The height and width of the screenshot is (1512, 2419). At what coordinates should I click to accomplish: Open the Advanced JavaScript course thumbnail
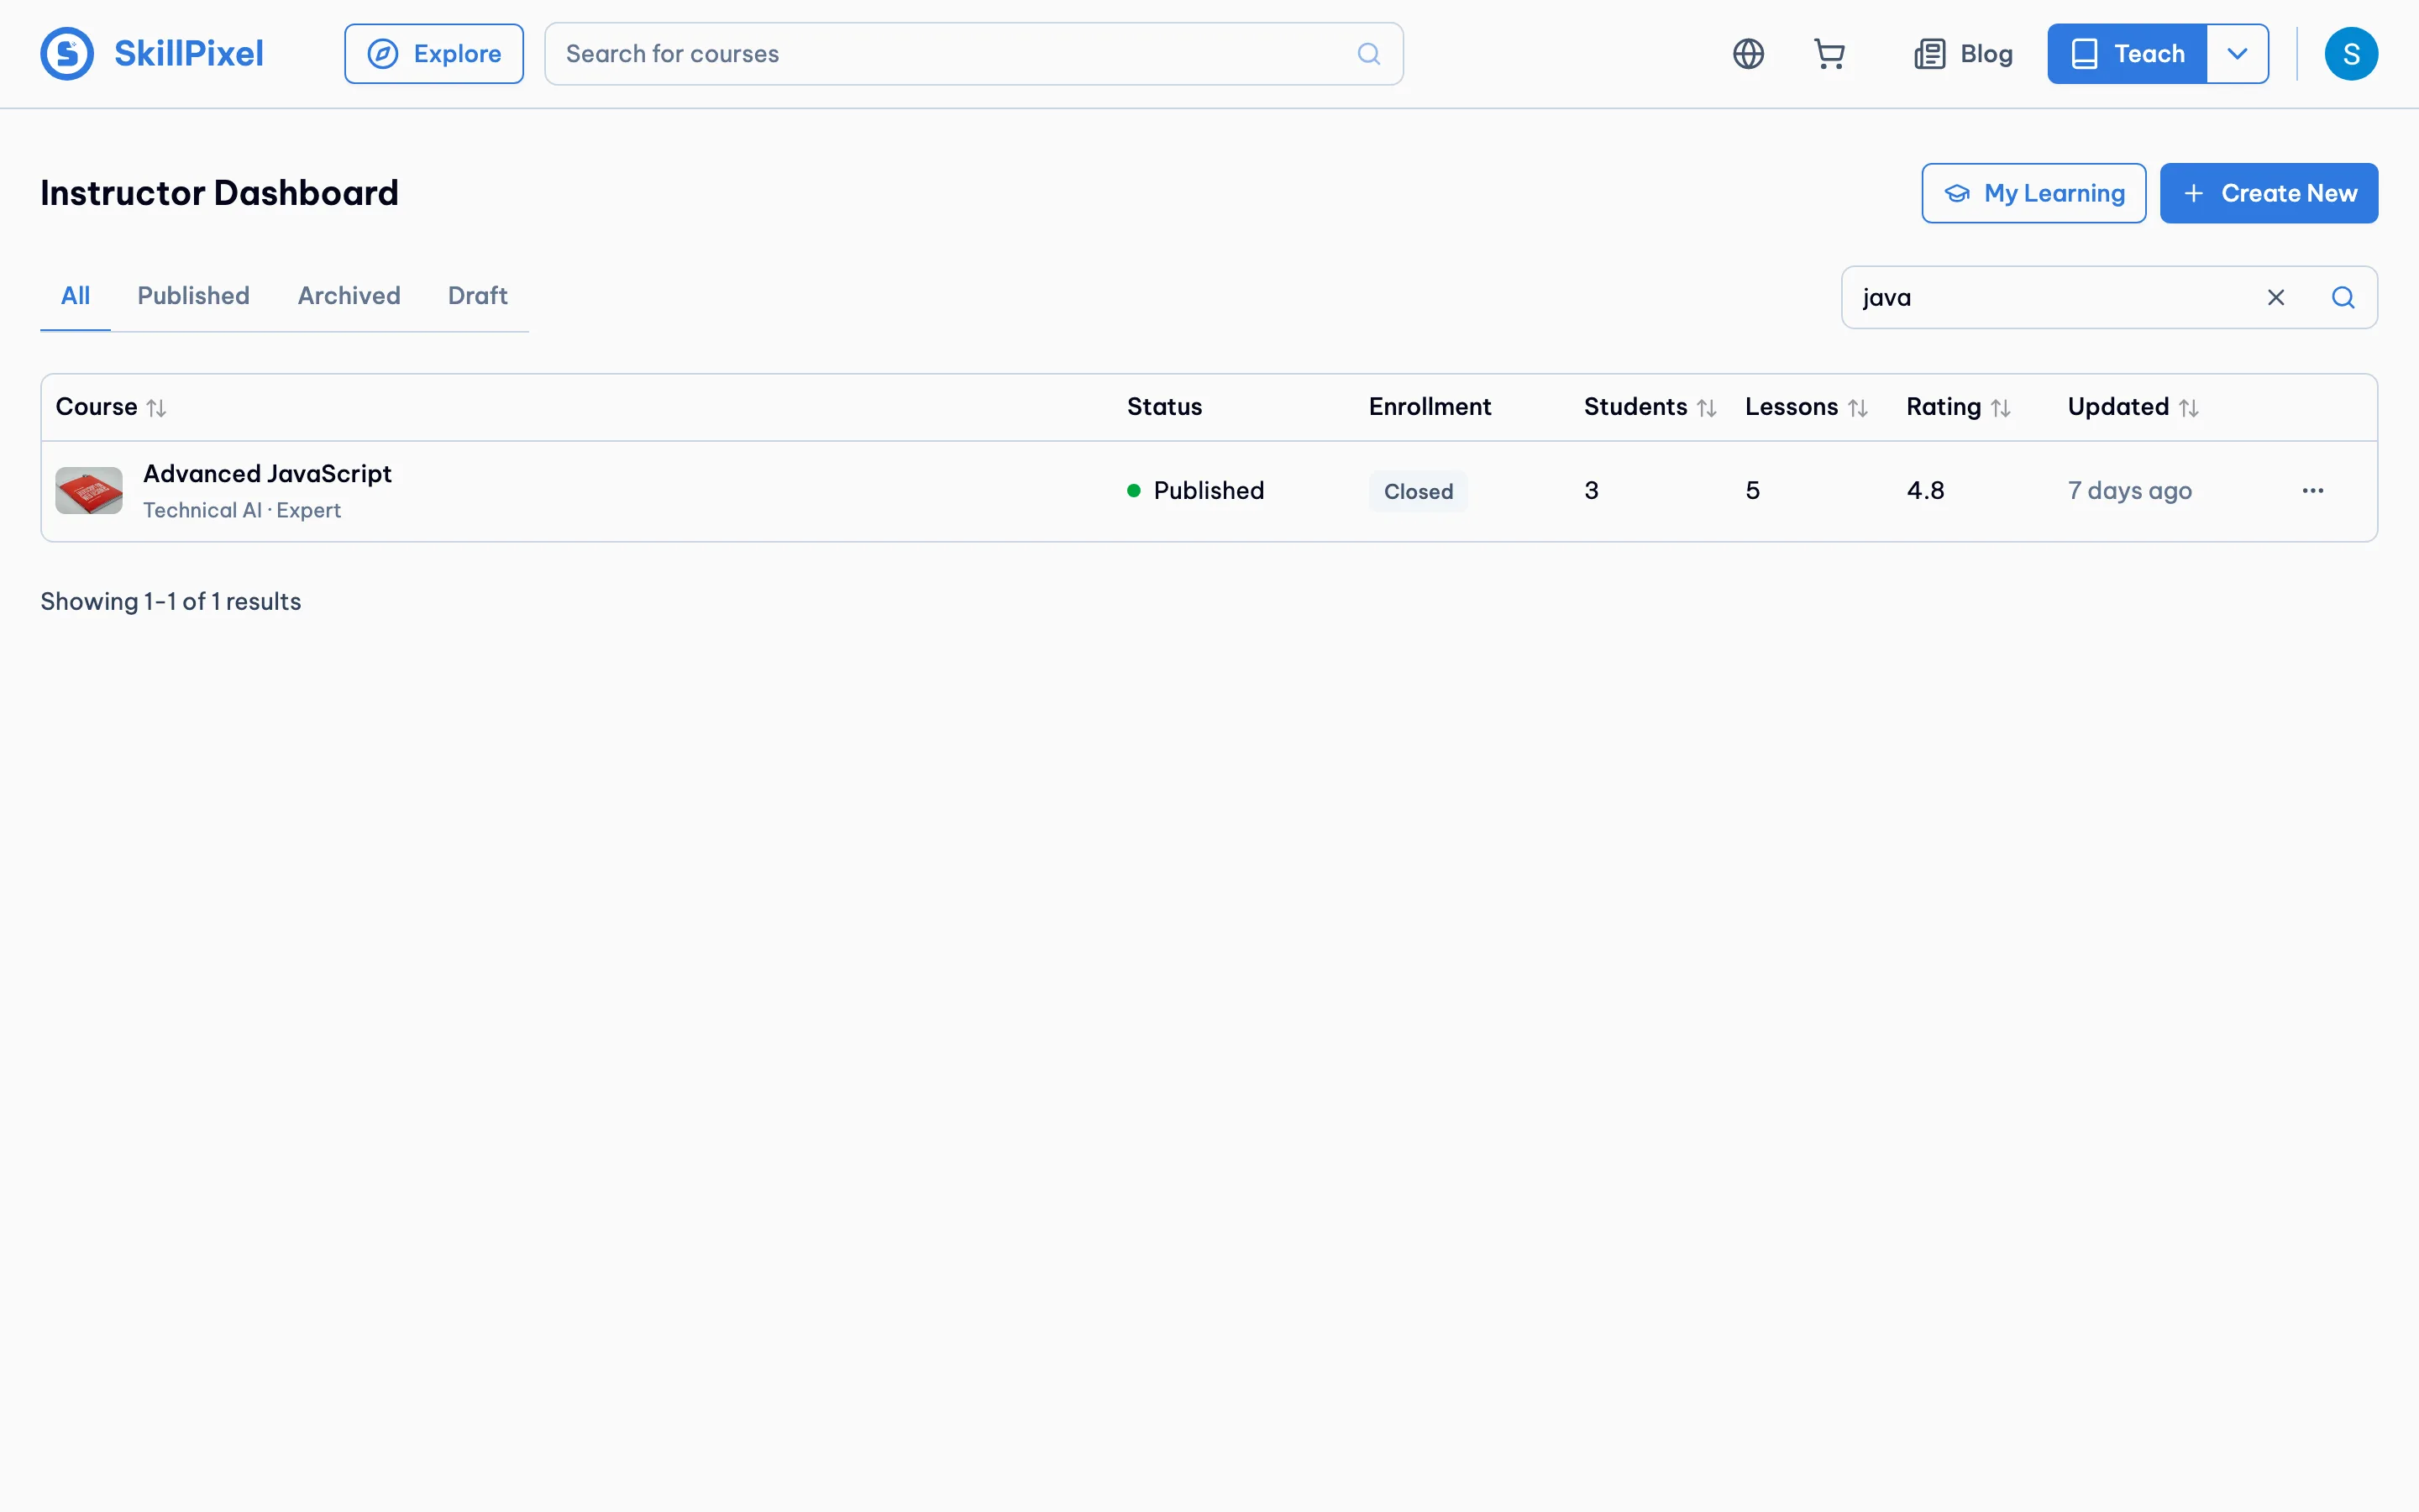89,491
